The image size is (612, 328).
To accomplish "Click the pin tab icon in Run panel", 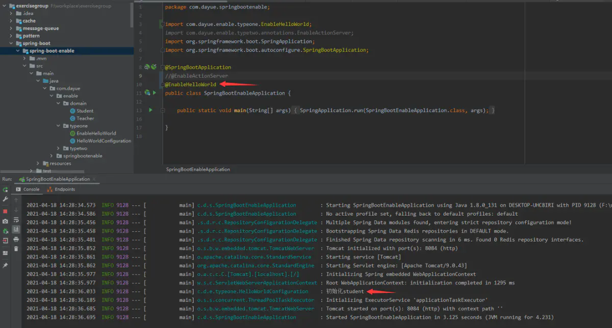I will click(x=5, y=265).
